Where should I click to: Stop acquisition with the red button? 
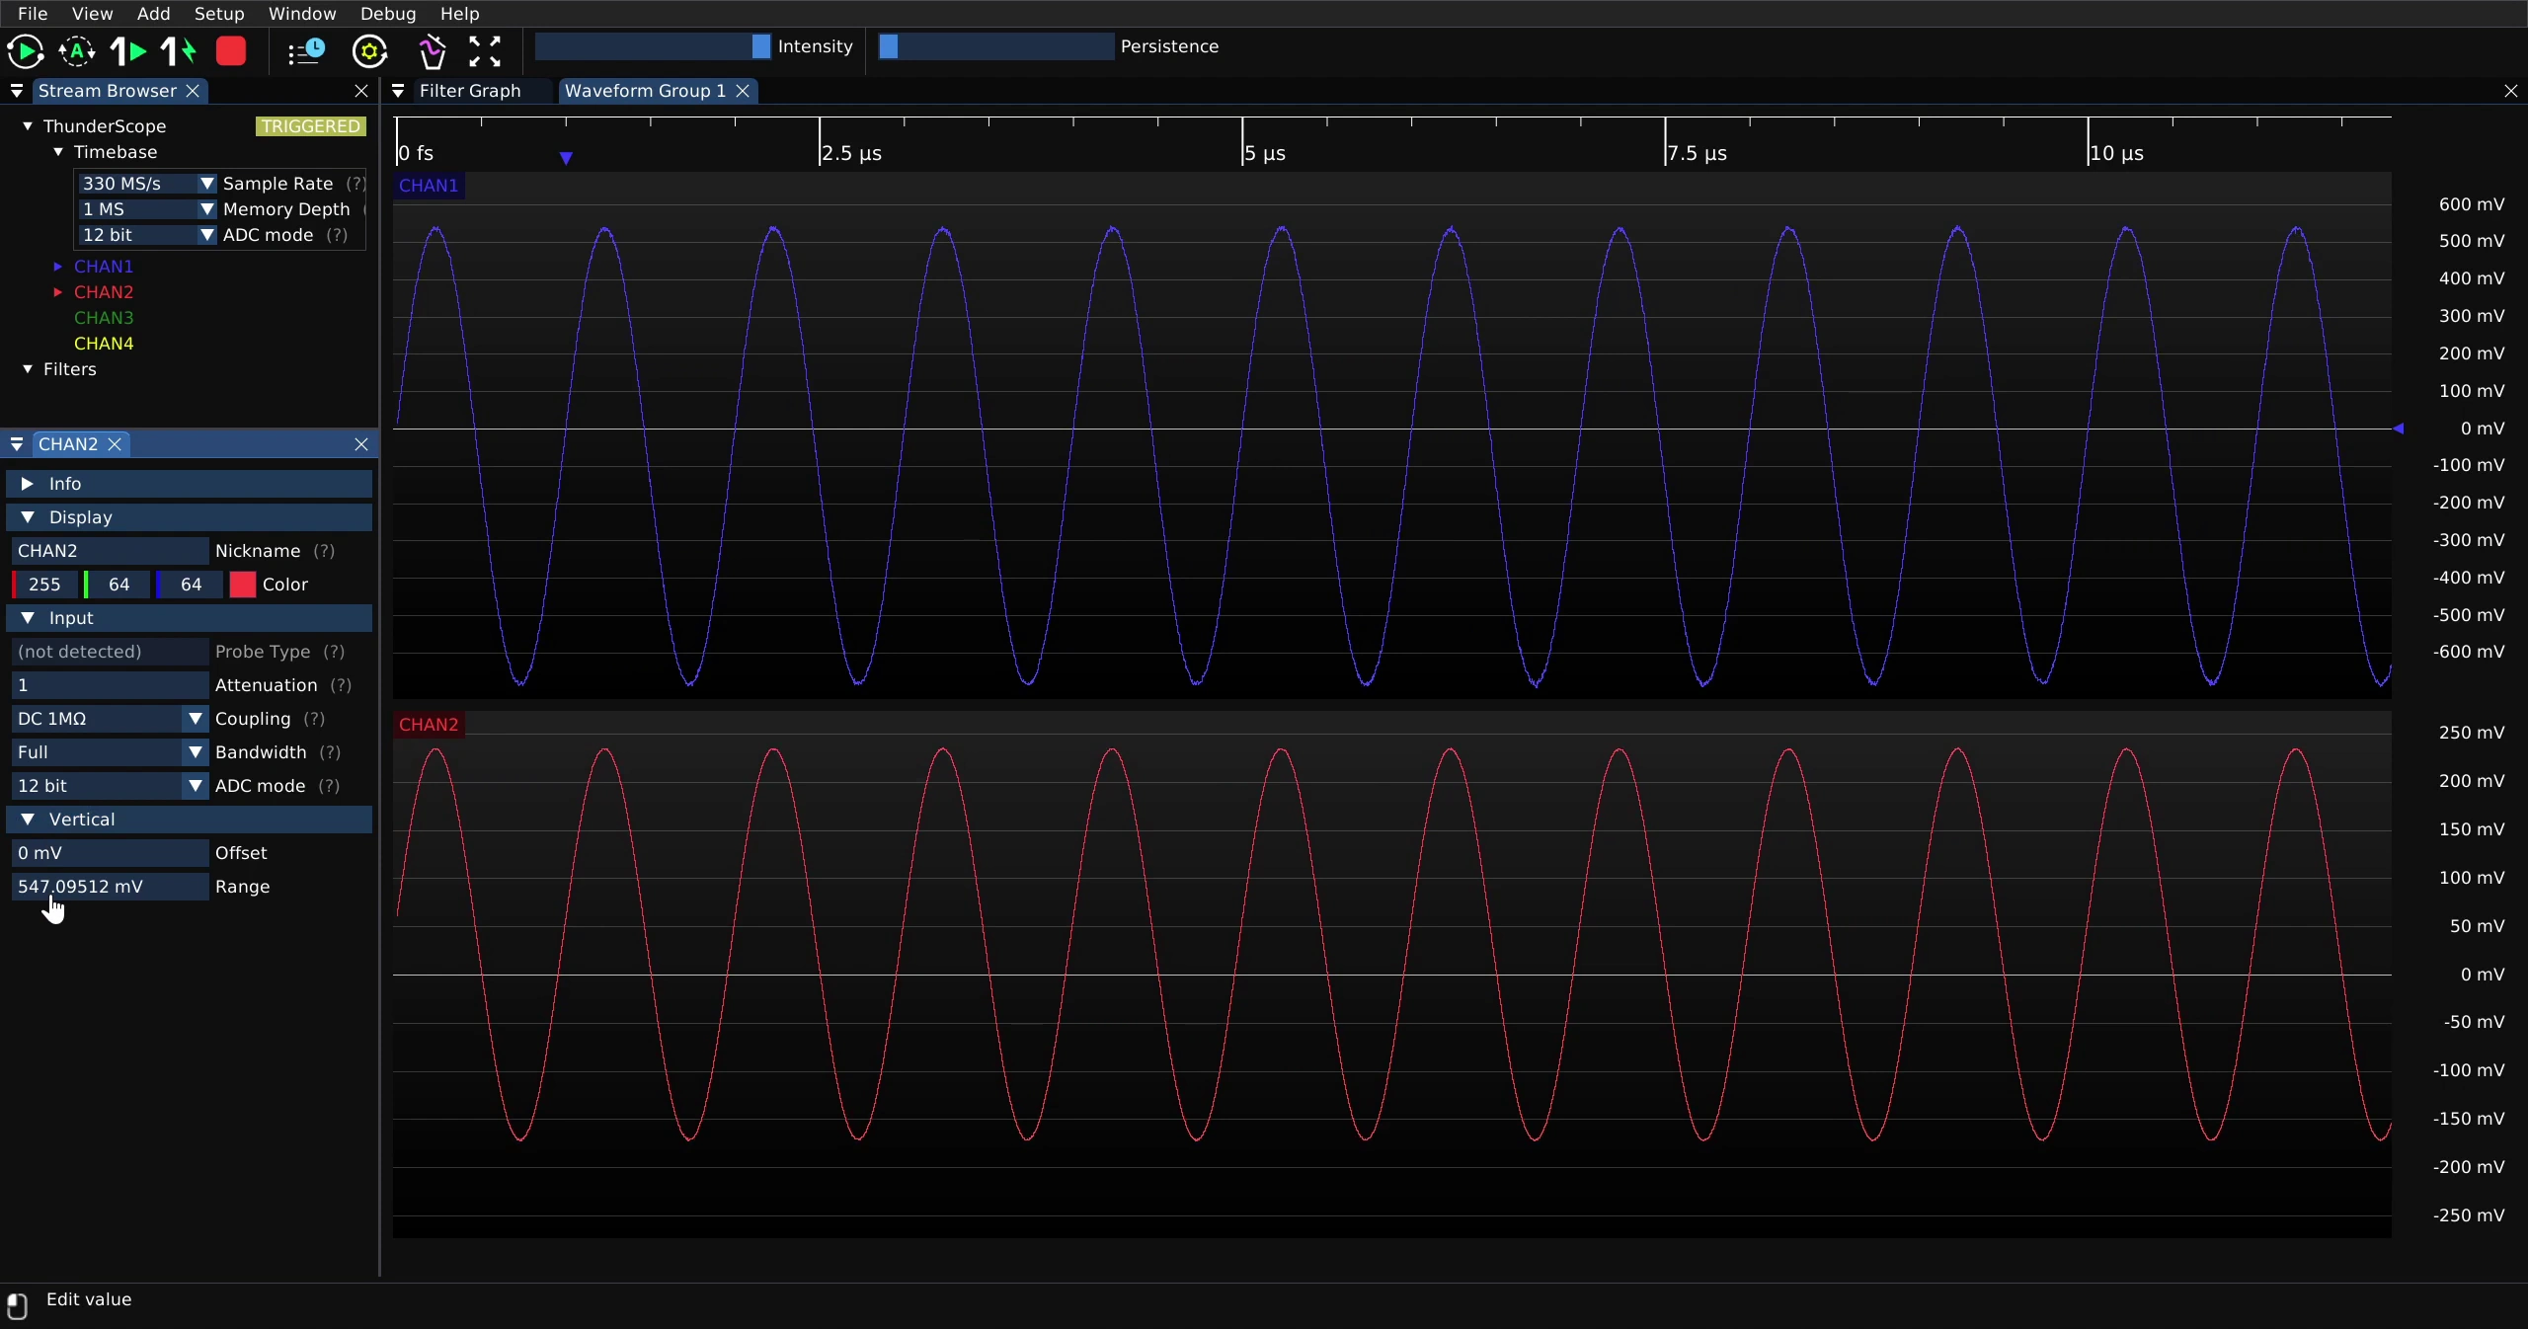coord(231,51)
